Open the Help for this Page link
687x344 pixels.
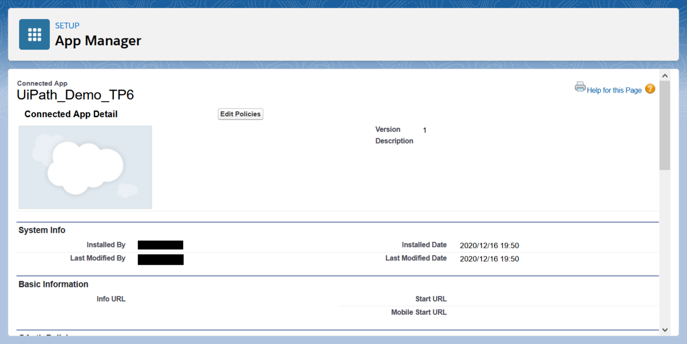pos(614,90)
